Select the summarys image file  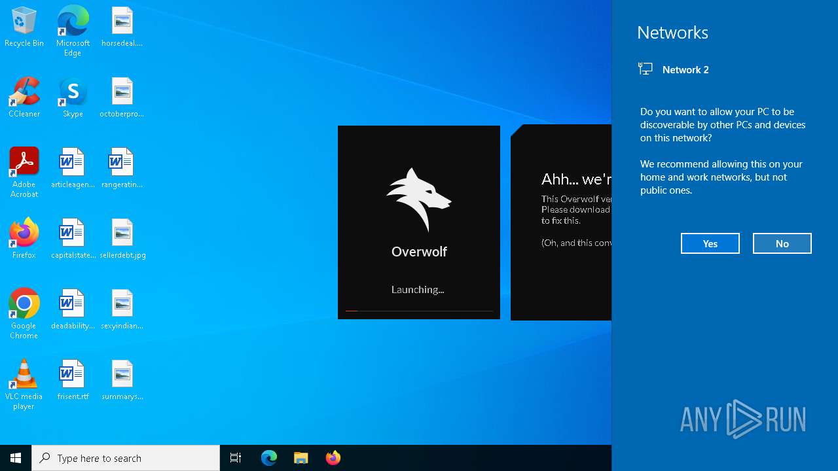pos(122,381)
